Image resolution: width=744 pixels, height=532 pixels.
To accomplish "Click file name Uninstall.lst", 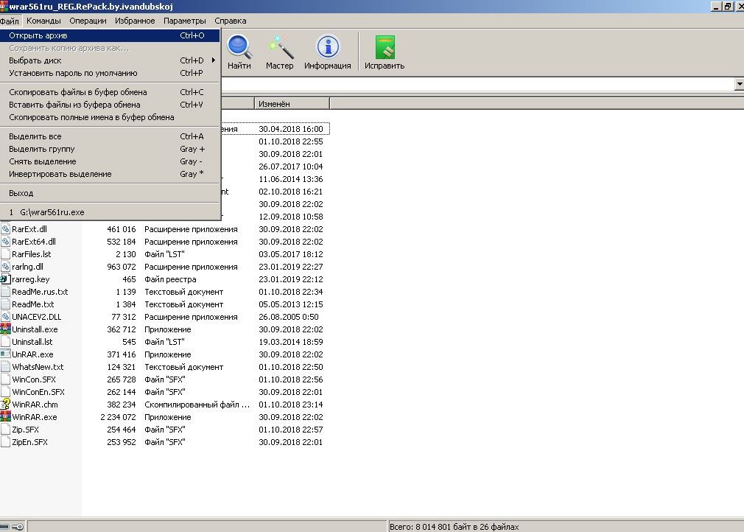I will pos(32,342).
